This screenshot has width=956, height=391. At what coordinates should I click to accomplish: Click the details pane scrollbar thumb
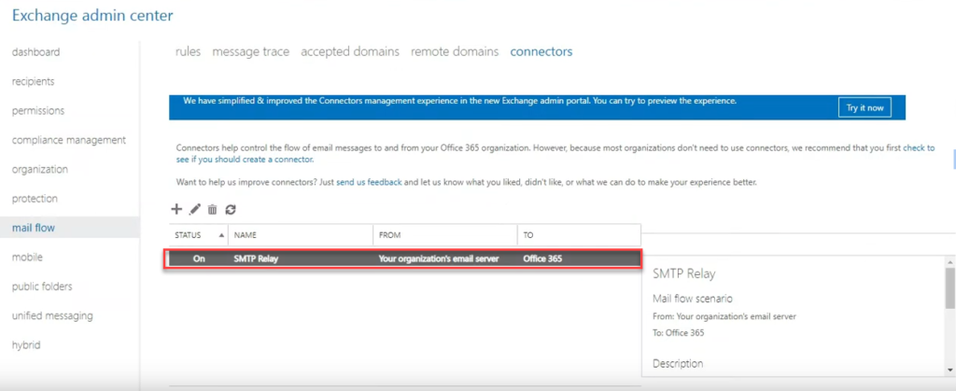(x=949, y=288)
